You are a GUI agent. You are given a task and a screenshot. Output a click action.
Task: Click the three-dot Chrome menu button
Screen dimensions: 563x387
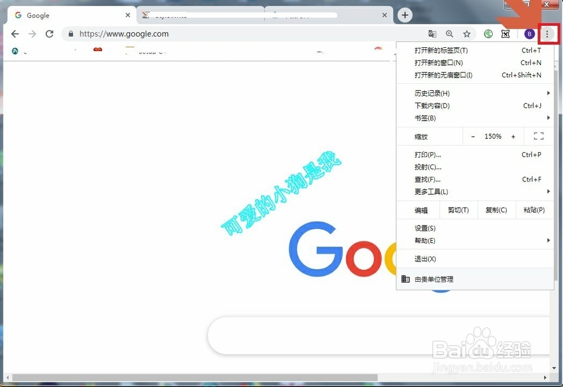pos(547,34)
